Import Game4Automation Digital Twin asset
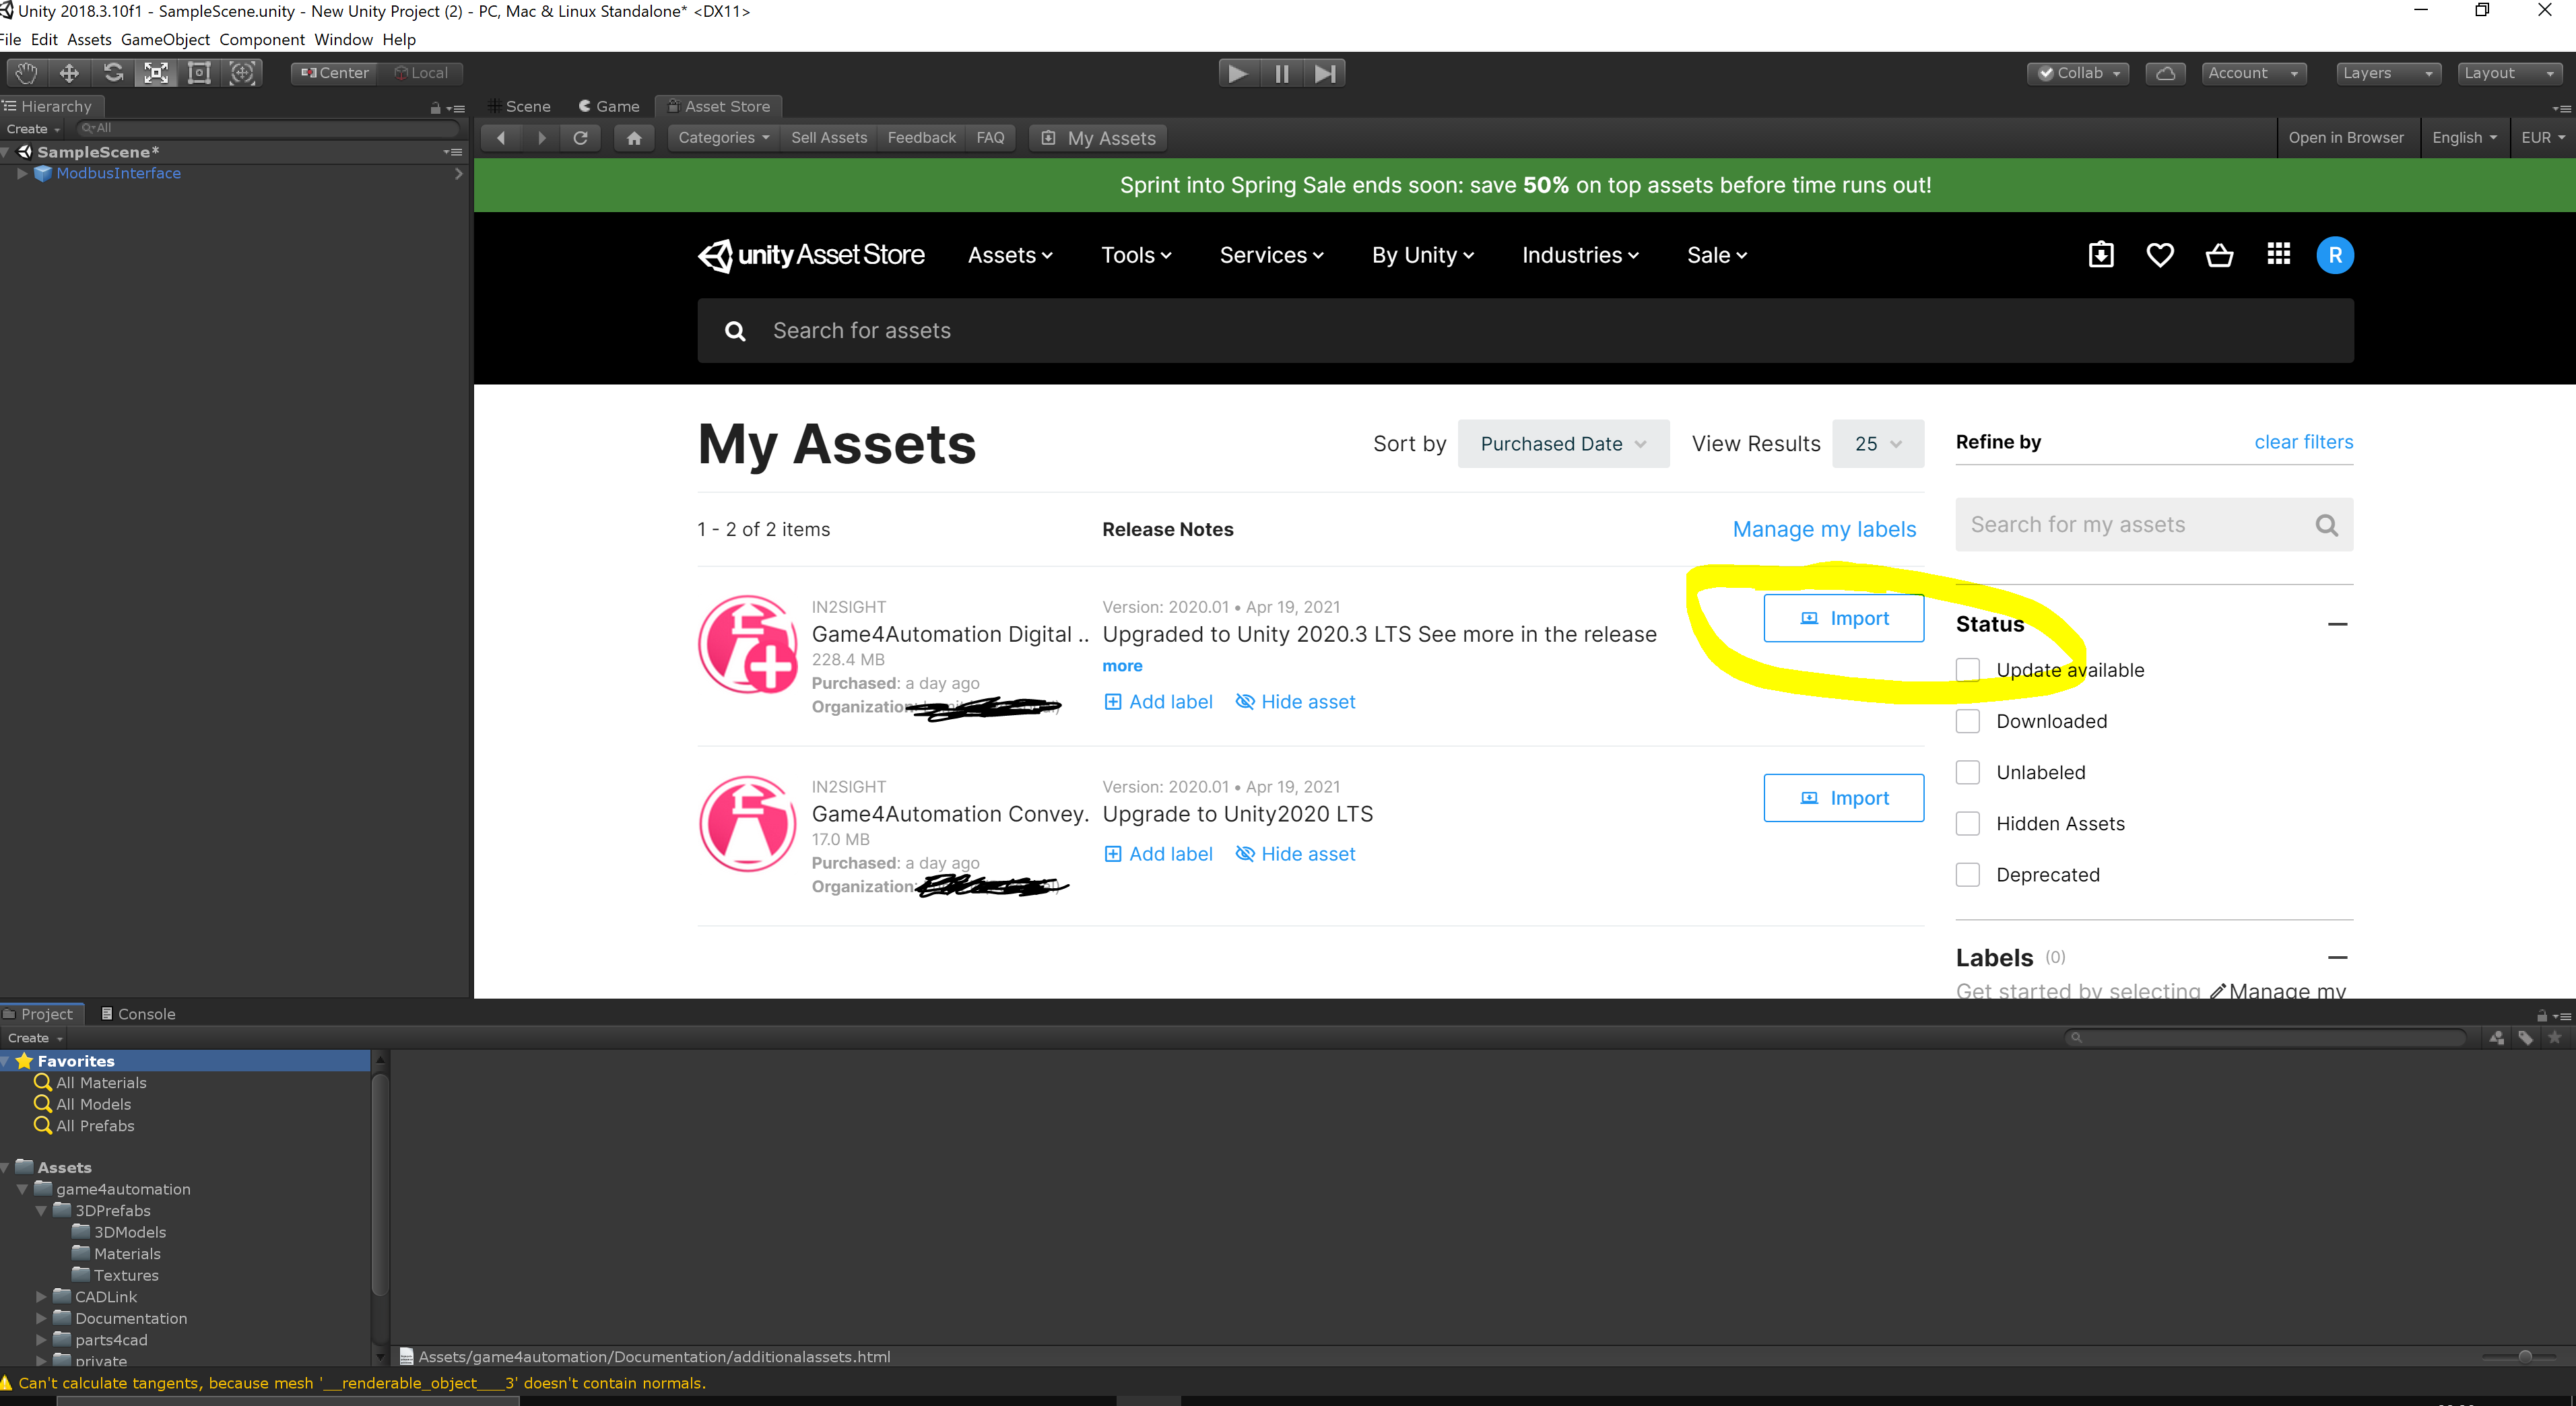Viewport: 2576px width, 1406px height. pos(1843,618)
